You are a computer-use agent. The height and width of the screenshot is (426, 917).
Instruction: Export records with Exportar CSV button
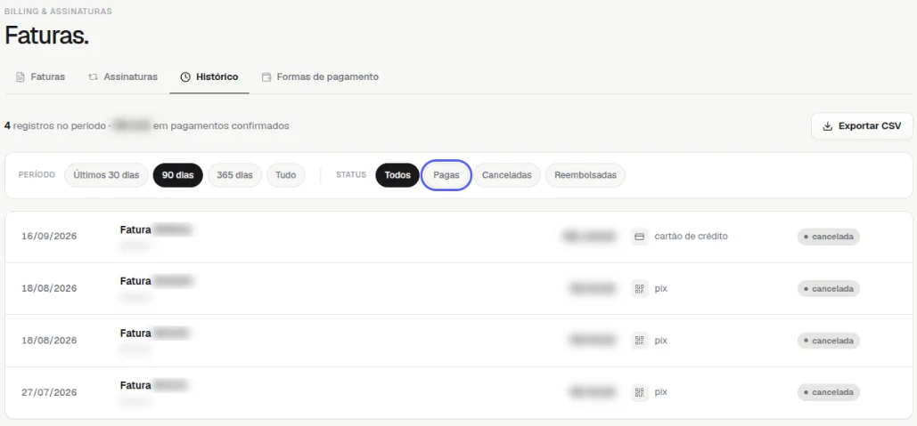862,126
